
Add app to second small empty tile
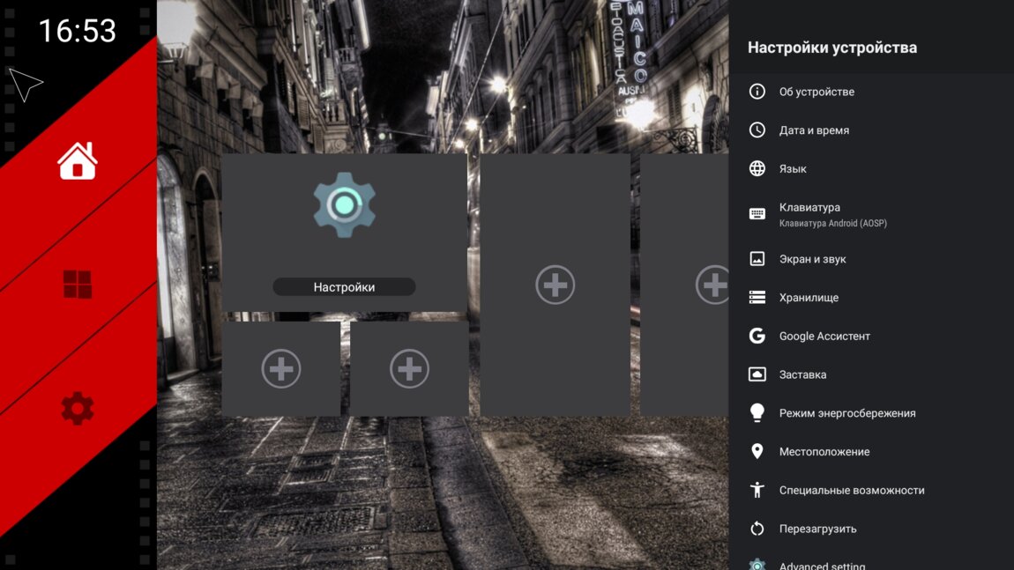[409, 368]
